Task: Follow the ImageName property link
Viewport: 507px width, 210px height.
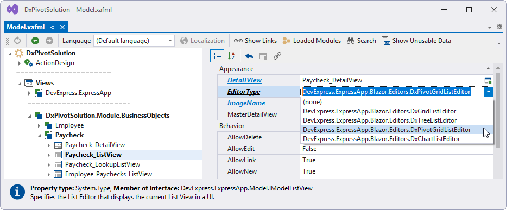Action: click(x=246, y=103)
